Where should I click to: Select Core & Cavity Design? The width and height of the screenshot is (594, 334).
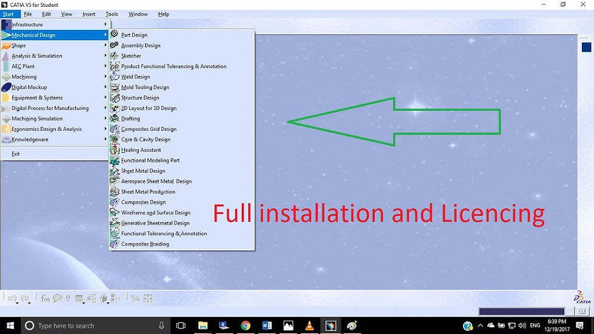tap(181, 139)
